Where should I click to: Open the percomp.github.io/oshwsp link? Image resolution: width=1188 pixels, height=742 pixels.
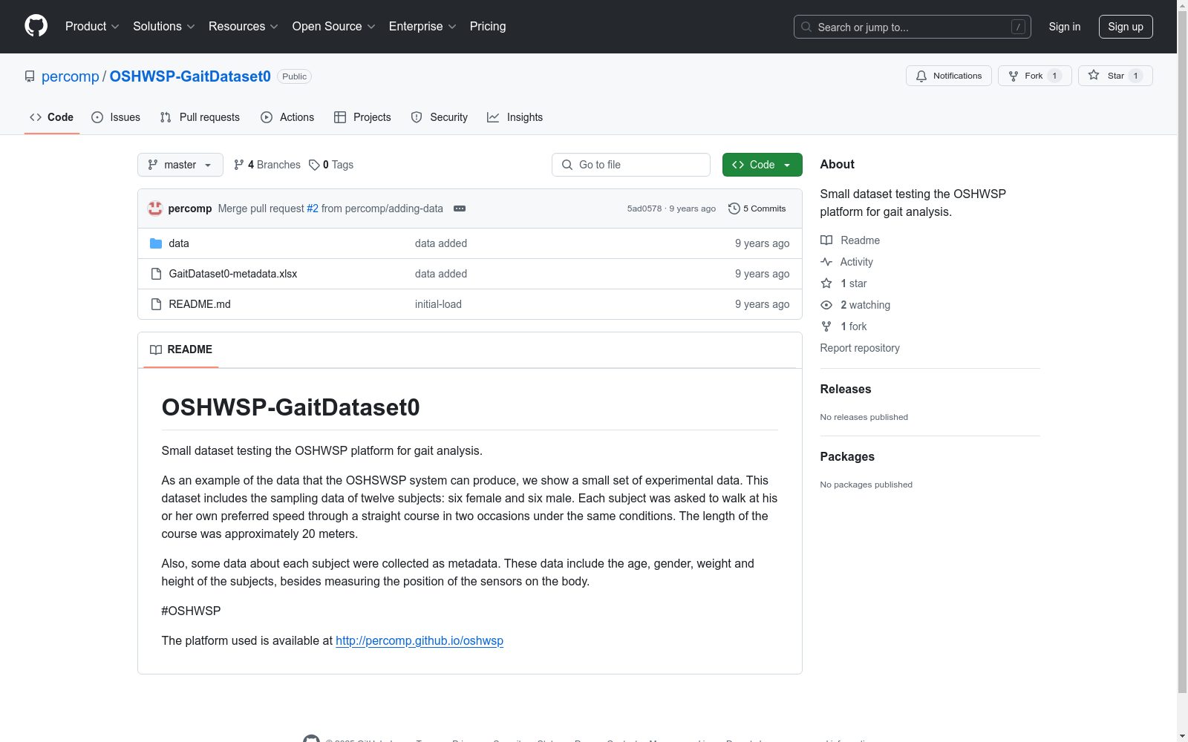pyautogui.click(x=420, y=640)
